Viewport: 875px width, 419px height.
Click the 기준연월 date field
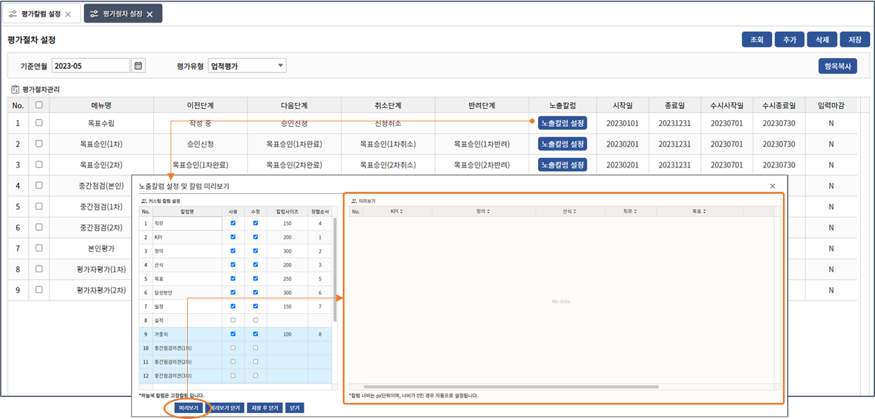pyautogui.click(x=91, y=66)
